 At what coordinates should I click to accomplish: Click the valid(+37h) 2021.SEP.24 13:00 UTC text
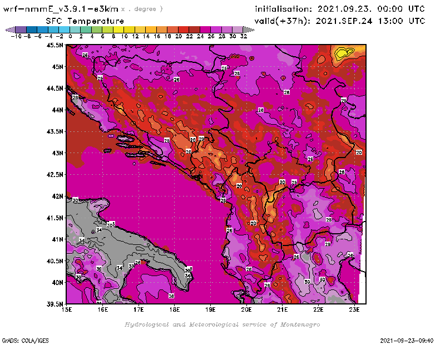coord(340,21)
